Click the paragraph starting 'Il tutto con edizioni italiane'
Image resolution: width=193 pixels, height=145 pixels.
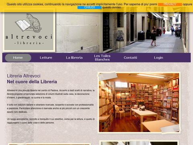tap(50, 108)
